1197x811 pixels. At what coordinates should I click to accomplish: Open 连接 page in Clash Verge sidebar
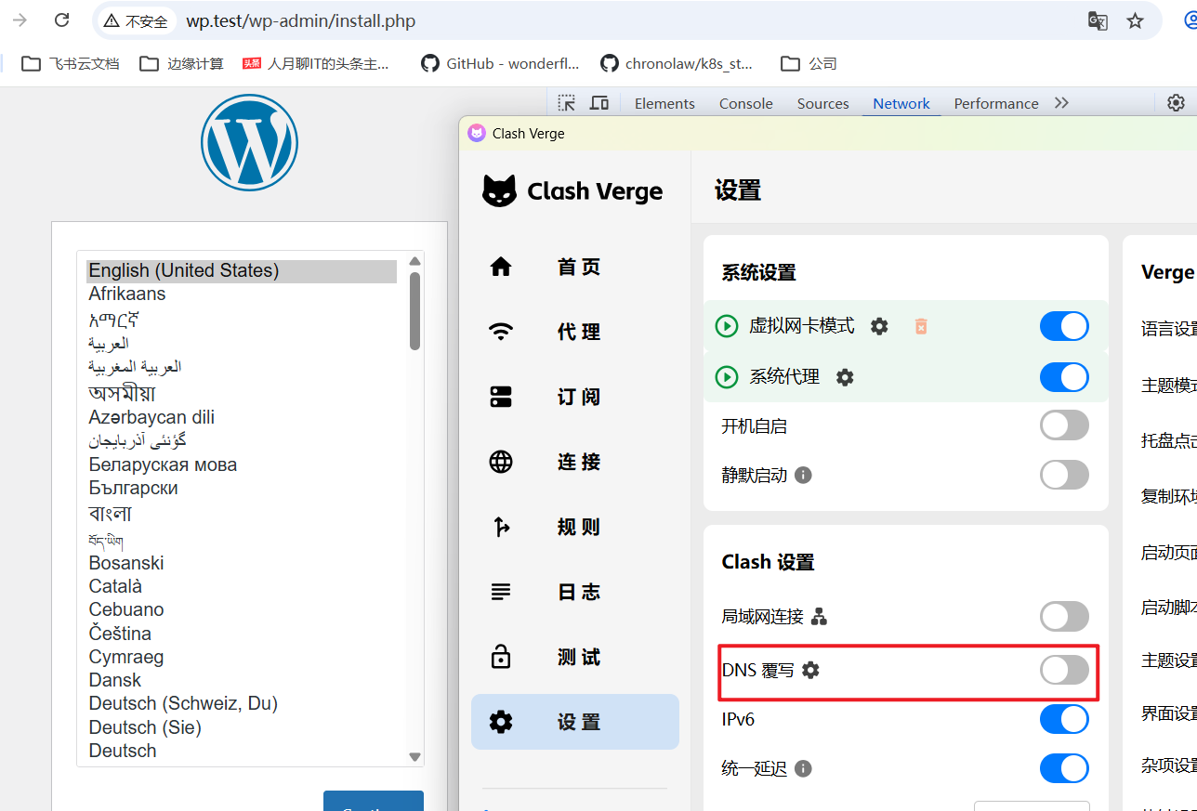tap(575, 462)
